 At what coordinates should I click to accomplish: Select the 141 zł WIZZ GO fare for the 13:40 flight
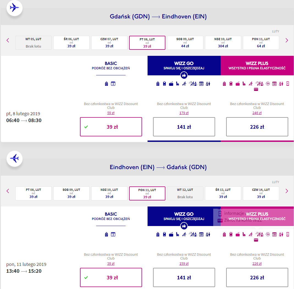click(x=184, y=277)
